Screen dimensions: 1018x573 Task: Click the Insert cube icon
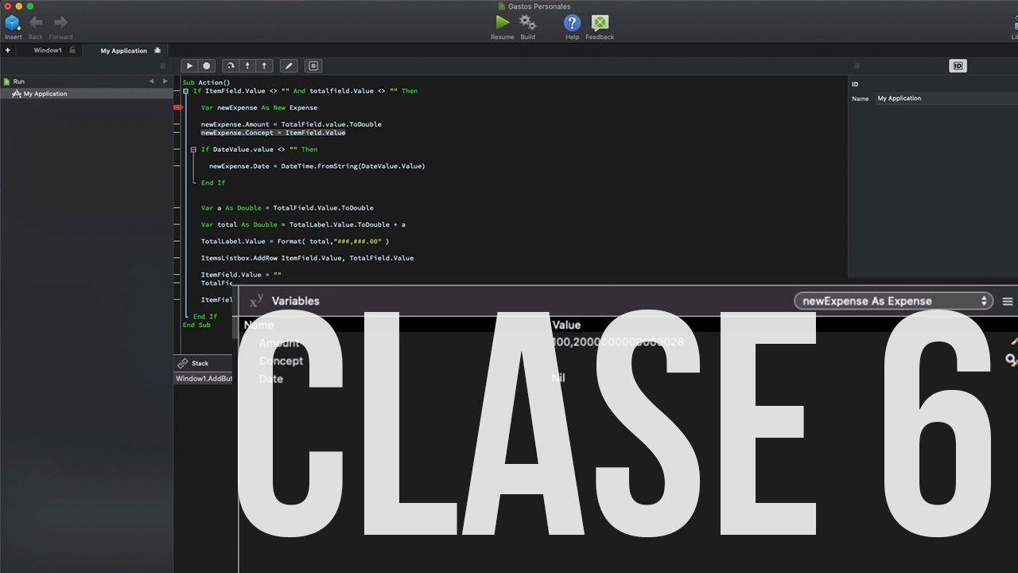click(x=13, y=23)
